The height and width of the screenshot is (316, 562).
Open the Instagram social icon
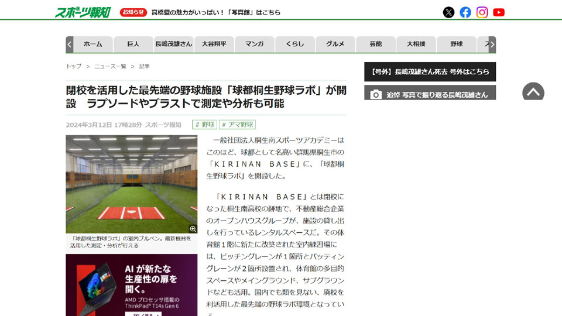tap(482, 12)
